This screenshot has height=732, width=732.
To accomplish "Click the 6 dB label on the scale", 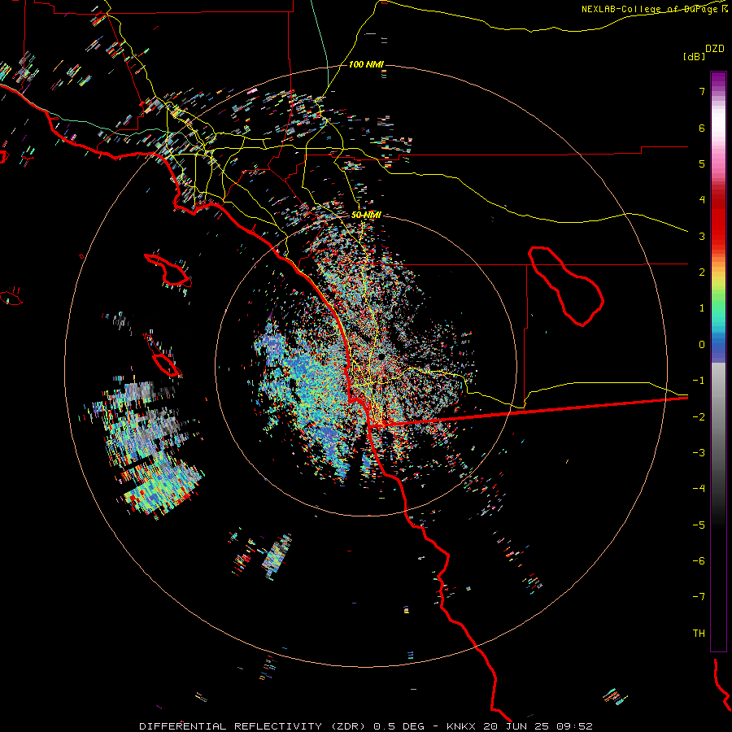I will click(702, 128).
